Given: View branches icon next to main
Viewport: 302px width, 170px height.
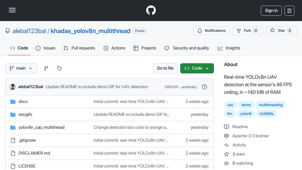Looking at the screenshot, I should click(x=46, y=68).
